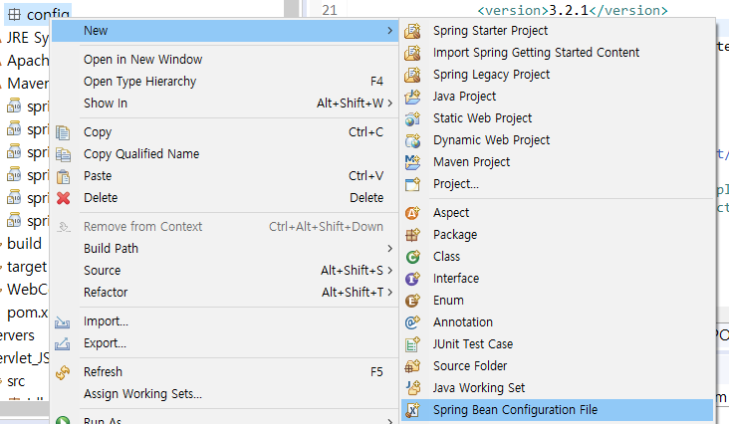729x424 pixels.
Task: Expand the Build Path submenu arrow
Action: 389,249
